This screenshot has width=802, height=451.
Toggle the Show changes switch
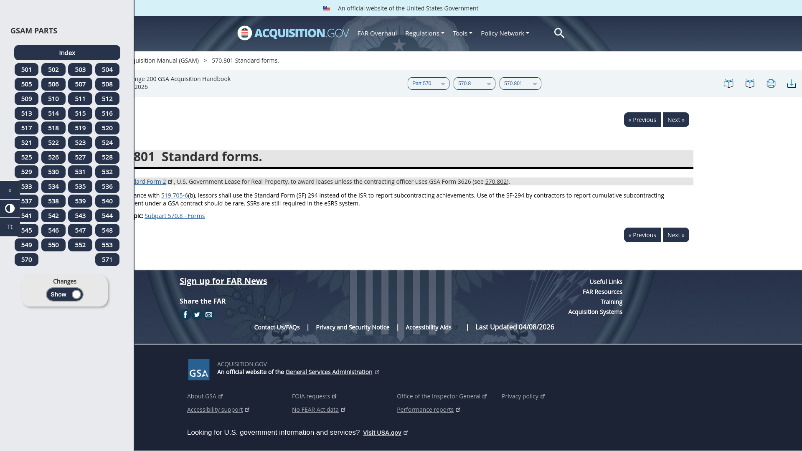pyautogui.click(x=65, y=294)
